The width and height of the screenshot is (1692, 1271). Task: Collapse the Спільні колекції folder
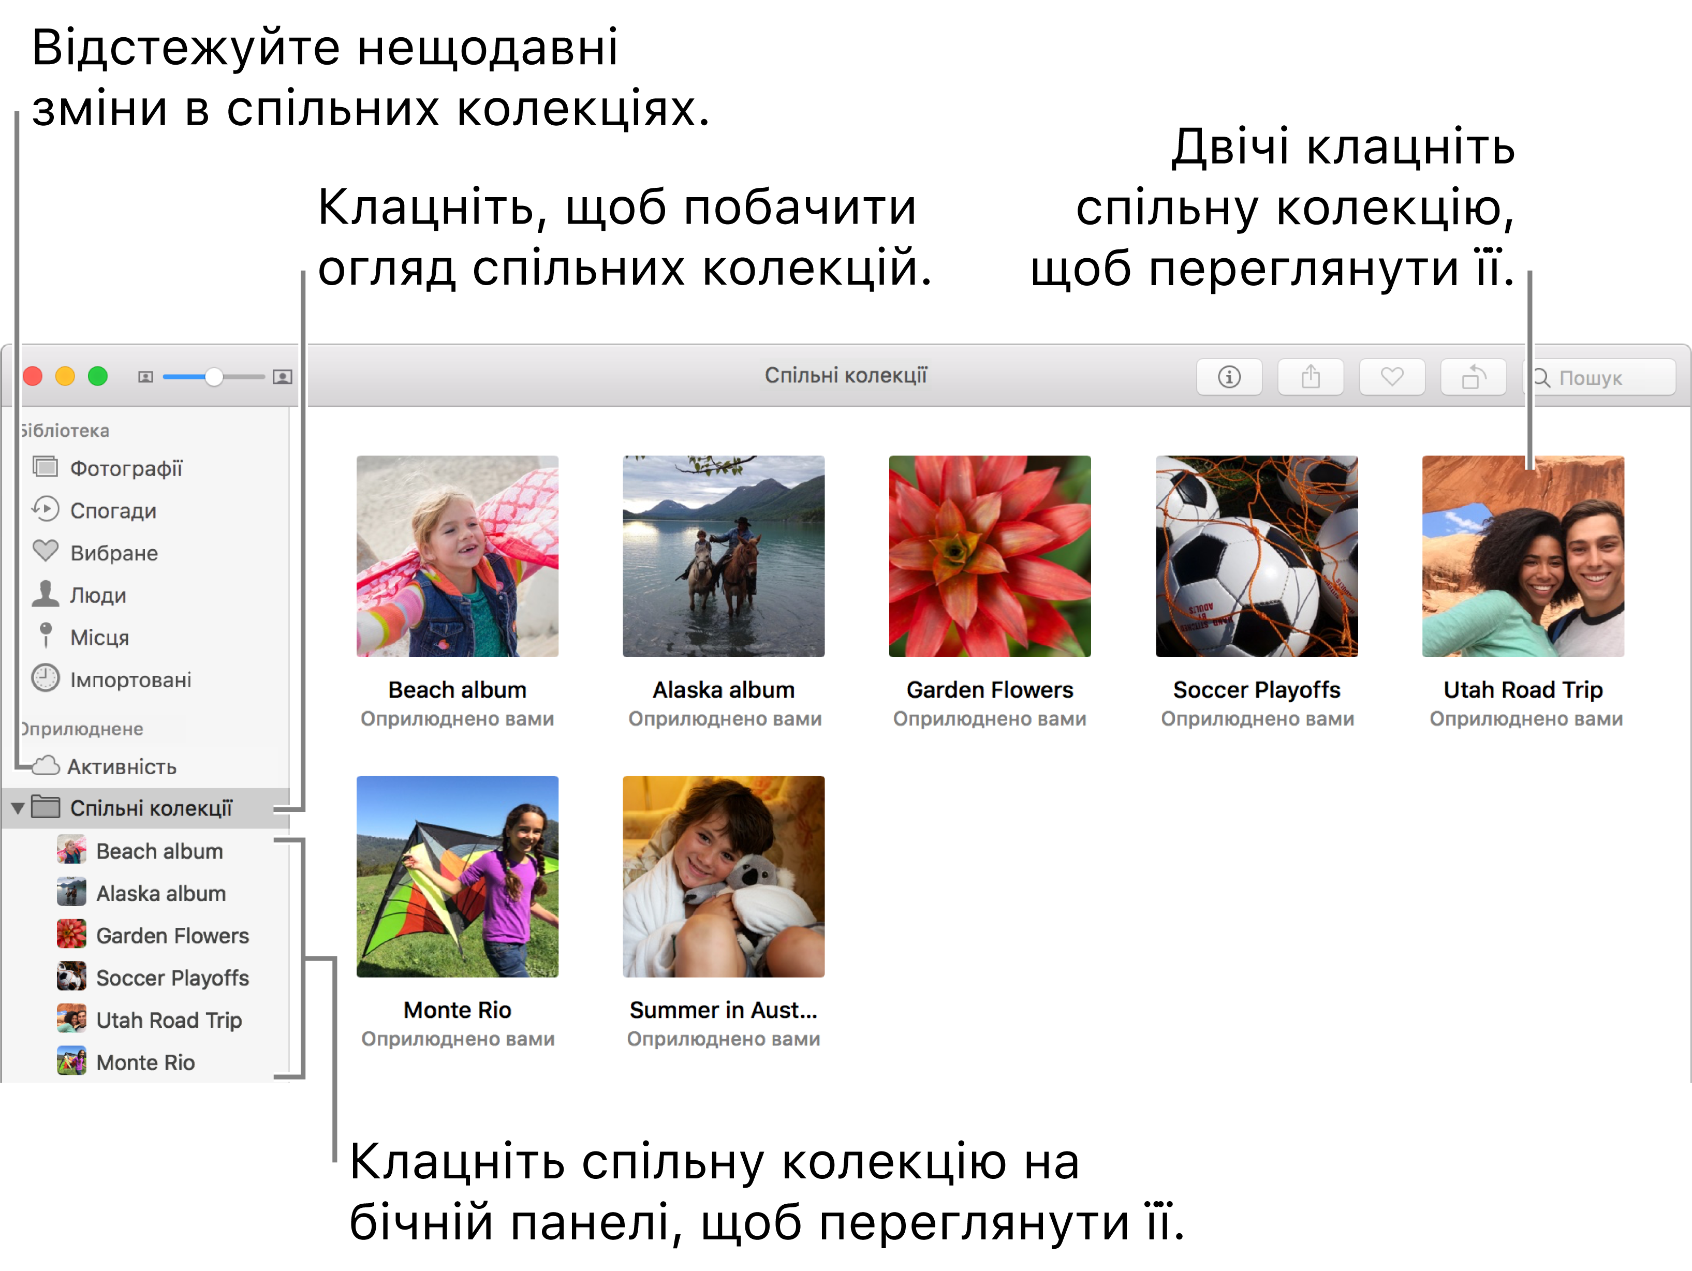click(23, 806)
